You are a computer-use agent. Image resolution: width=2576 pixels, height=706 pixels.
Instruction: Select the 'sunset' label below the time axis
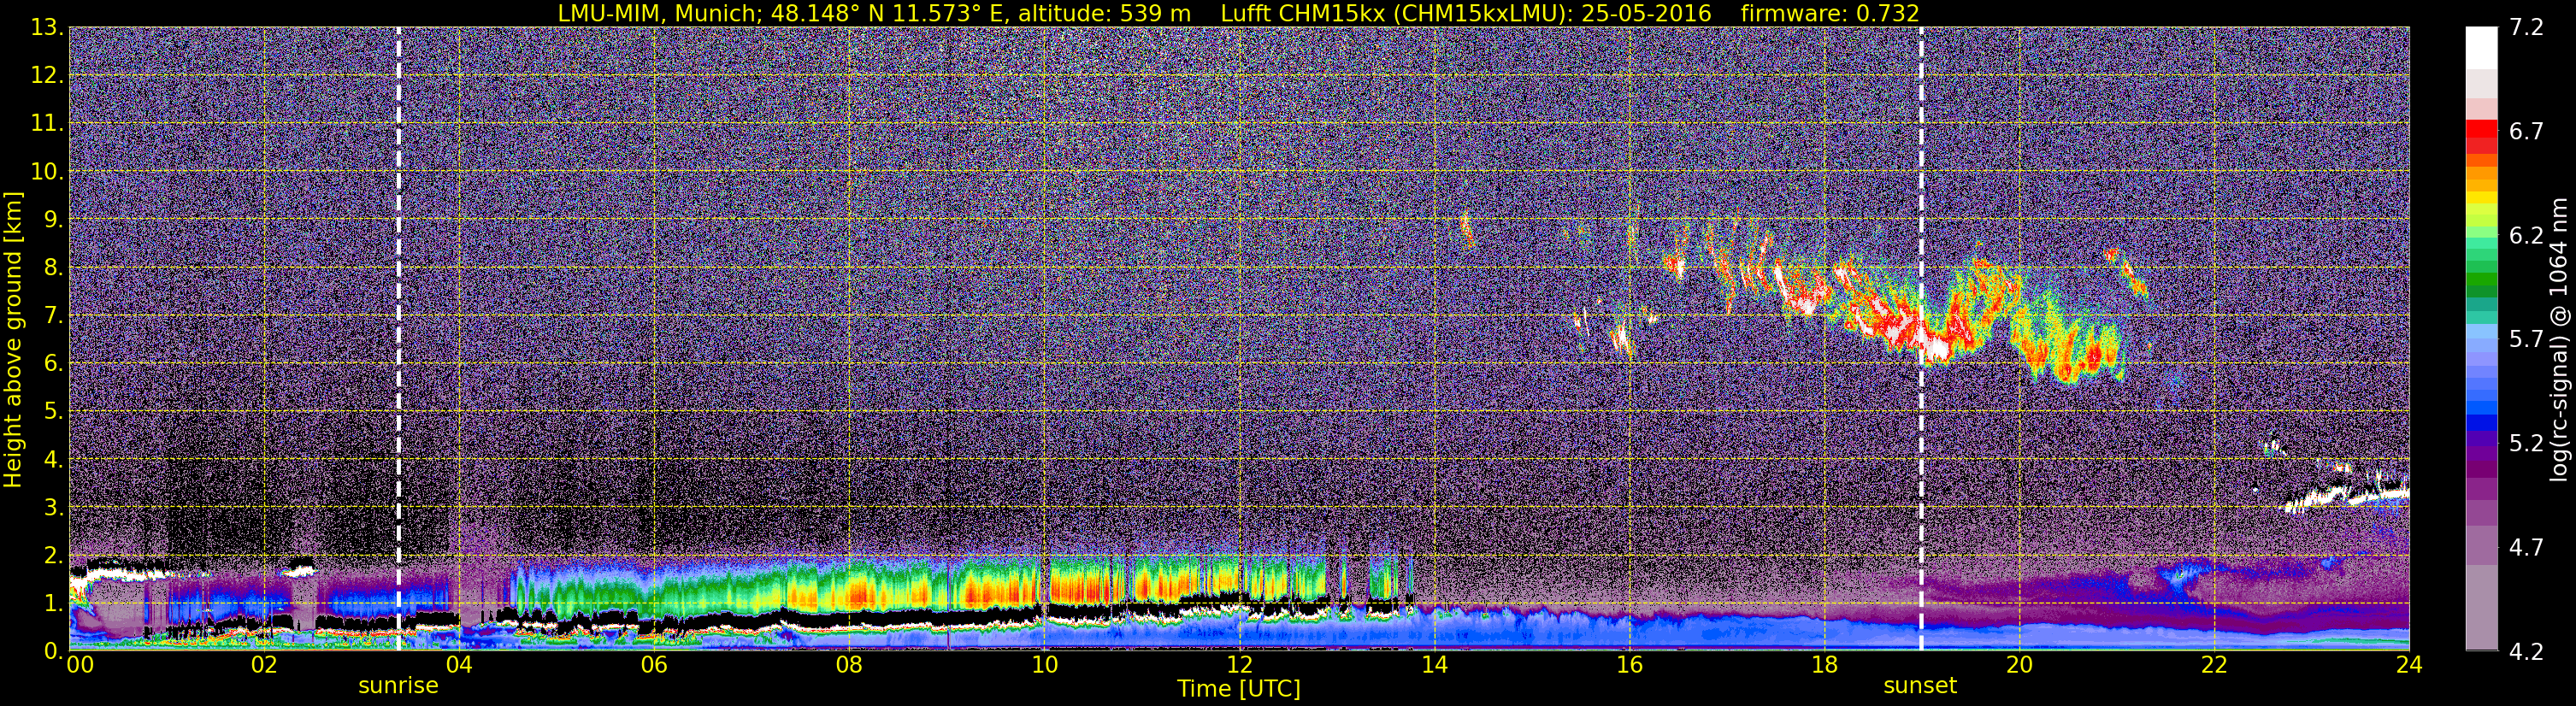[1920, 686]
